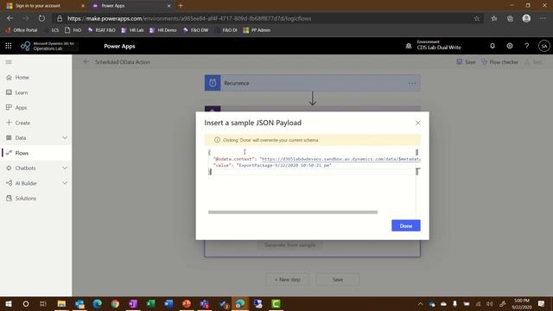Add a New step

288,280
